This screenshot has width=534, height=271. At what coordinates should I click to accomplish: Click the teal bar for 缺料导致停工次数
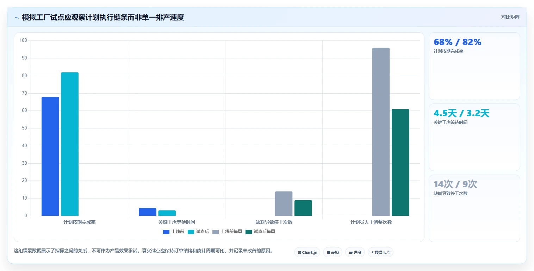(303, 208)
